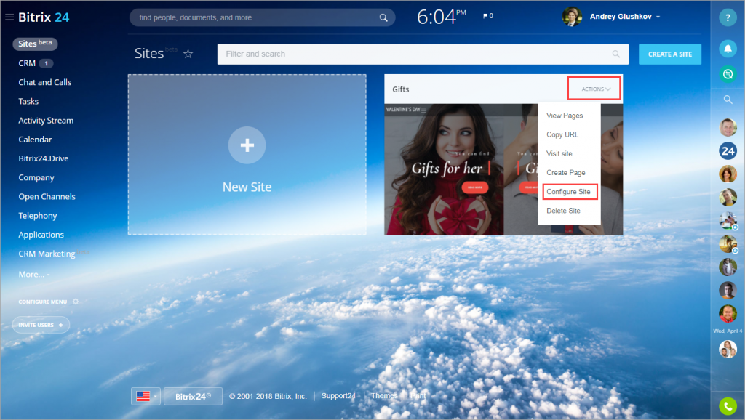Click the right sidebar search icon

click(x=728, y=100)
